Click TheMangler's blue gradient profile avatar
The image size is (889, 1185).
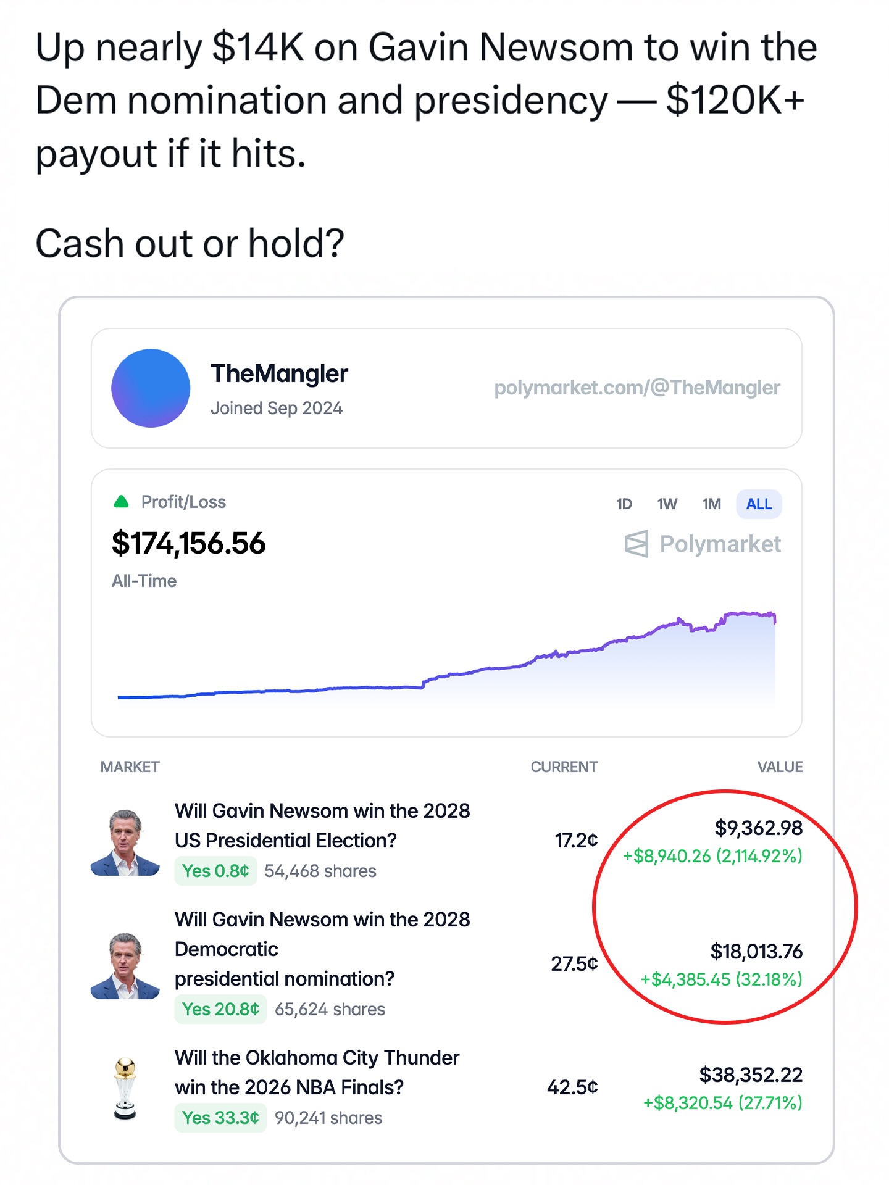(x=151, y=388)
